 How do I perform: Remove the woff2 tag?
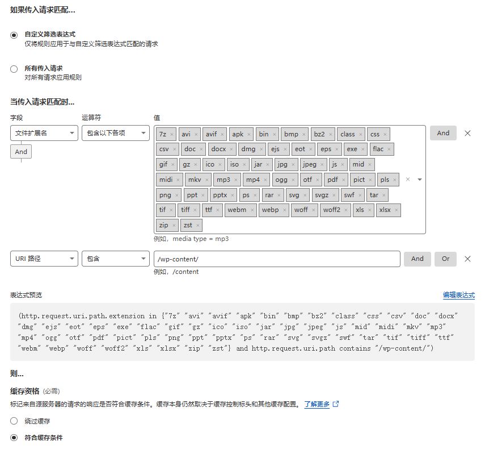click(346, 210)
